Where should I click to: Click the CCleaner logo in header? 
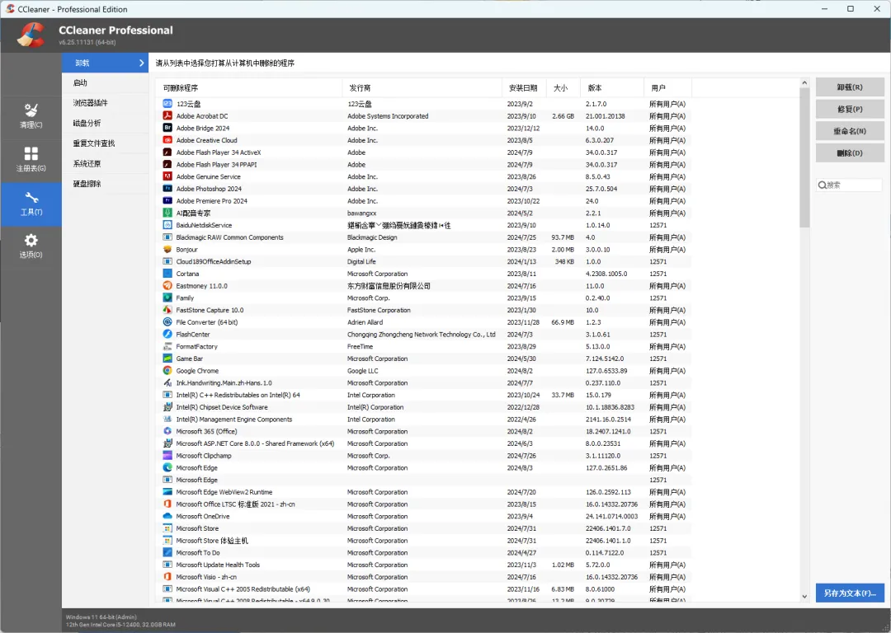coord(31,35)
